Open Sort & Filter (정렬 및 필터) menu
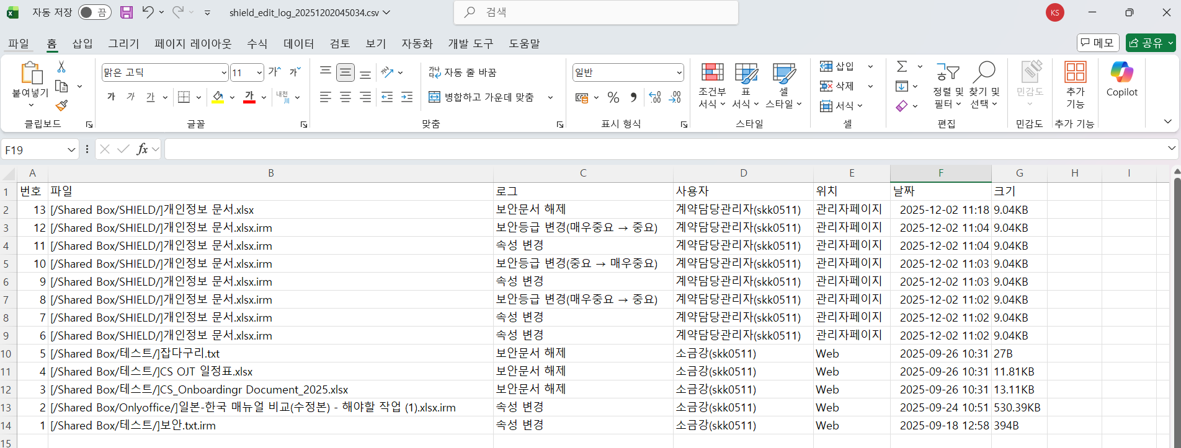Viewport: 1181px width, 448px height. 948,85
